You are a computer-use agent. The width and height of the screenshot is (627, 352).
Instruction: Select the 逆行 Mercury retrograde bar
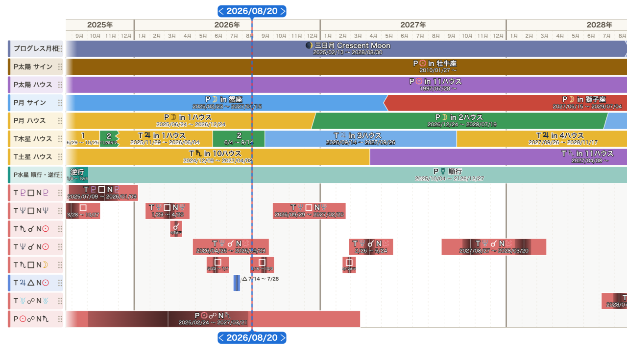[x=77, y=175]
